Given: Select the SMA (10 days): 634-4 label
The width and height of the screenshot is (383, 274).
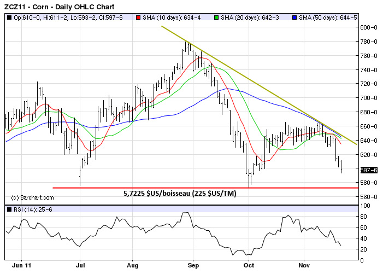Looking at the screenshot, I should (x=172, y=18).
